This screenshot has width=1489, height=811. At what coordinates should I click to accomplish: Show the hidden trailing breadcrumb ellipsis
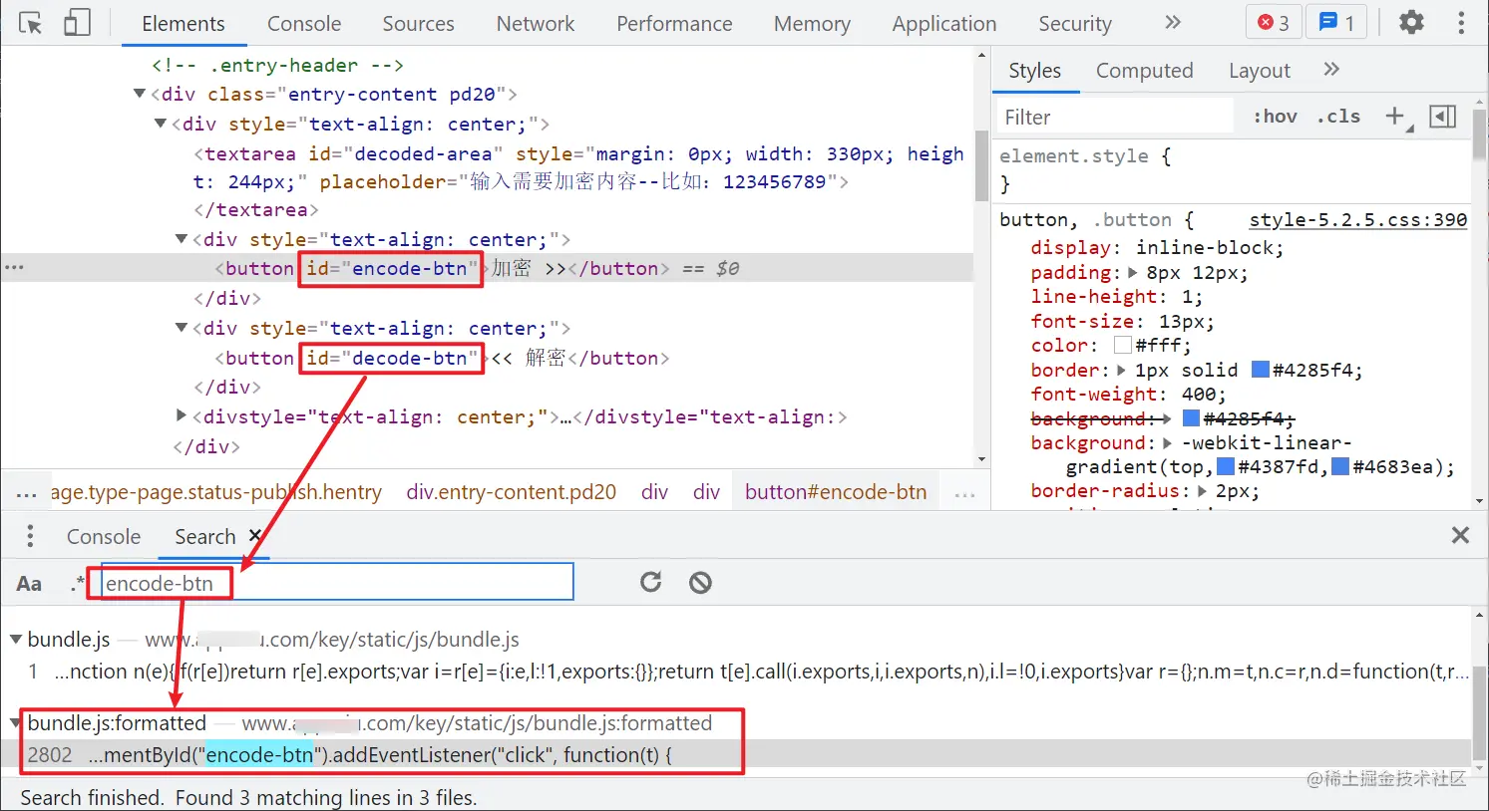[964, 492]
